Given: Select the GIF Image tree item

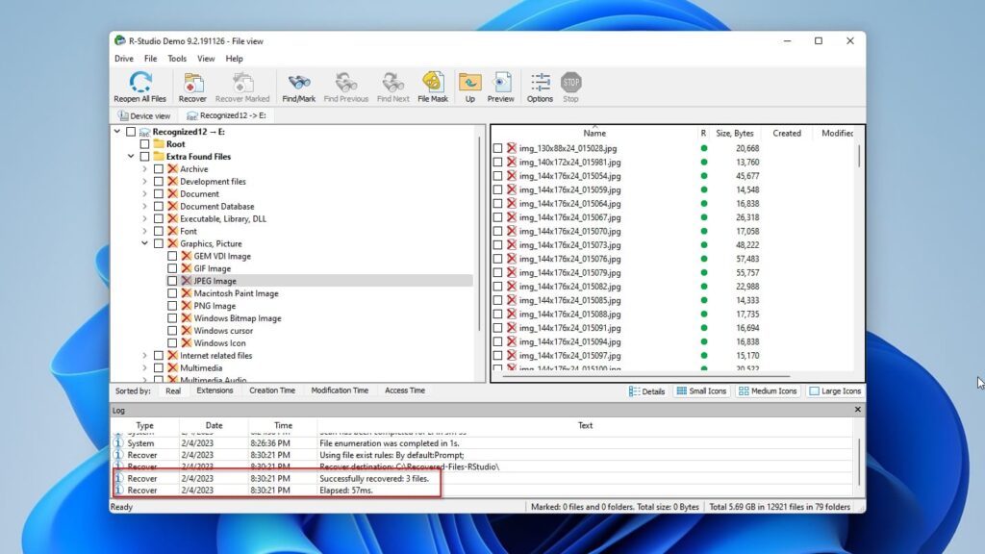Looking at the screenshot, I should click(x=213, y=268).
